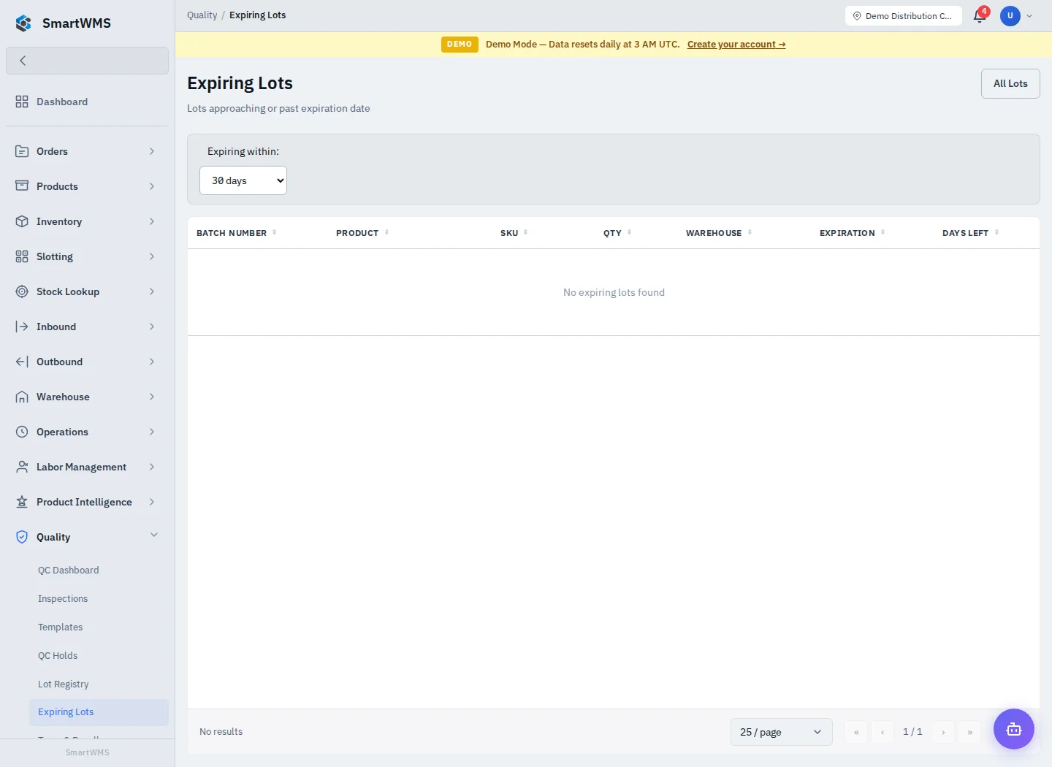
Task: Open the notifications bell
Action: (x=980, y=16)
